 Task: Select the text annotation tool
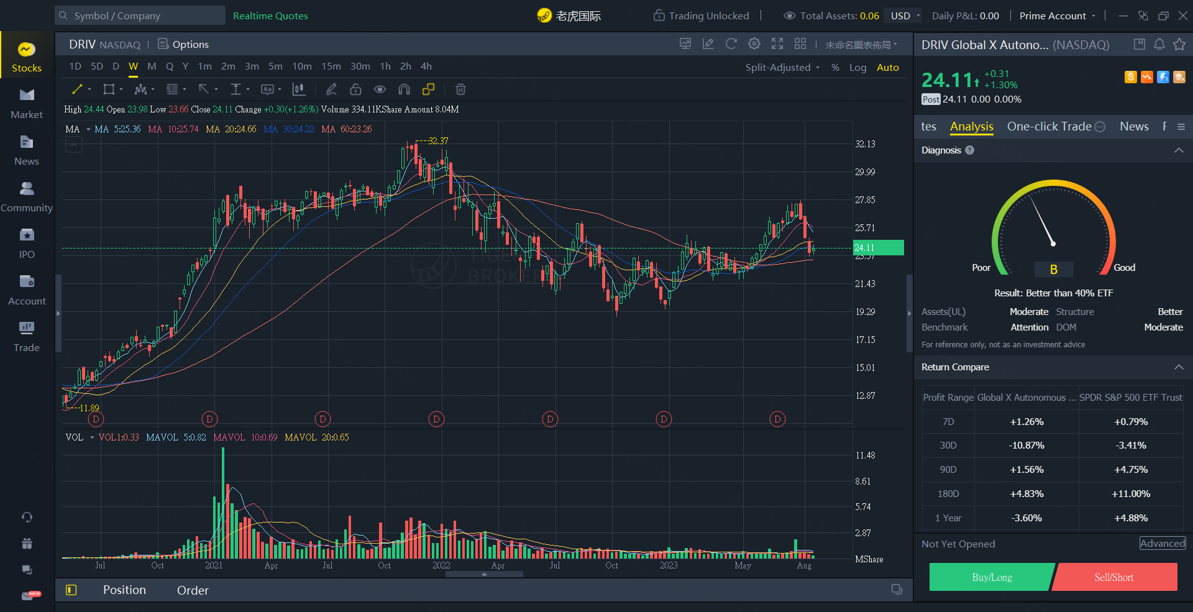[267, 89]
